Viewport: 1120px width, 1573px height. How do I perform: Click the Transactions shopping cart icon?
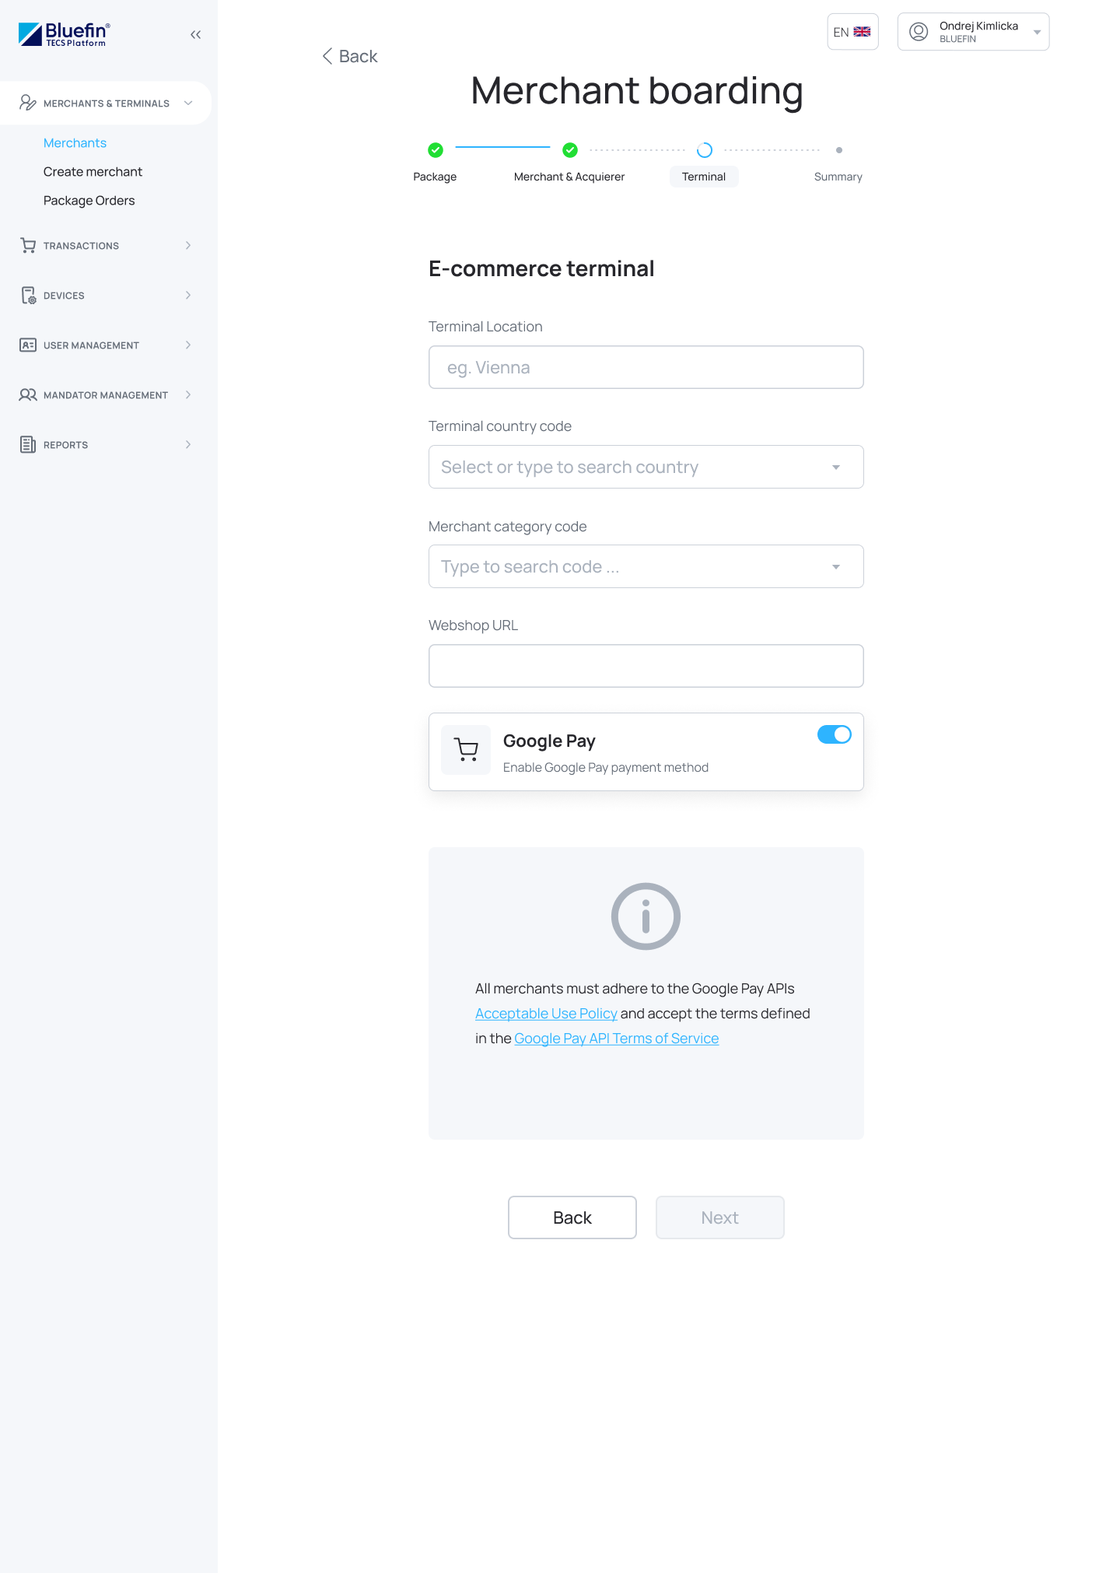27,245
